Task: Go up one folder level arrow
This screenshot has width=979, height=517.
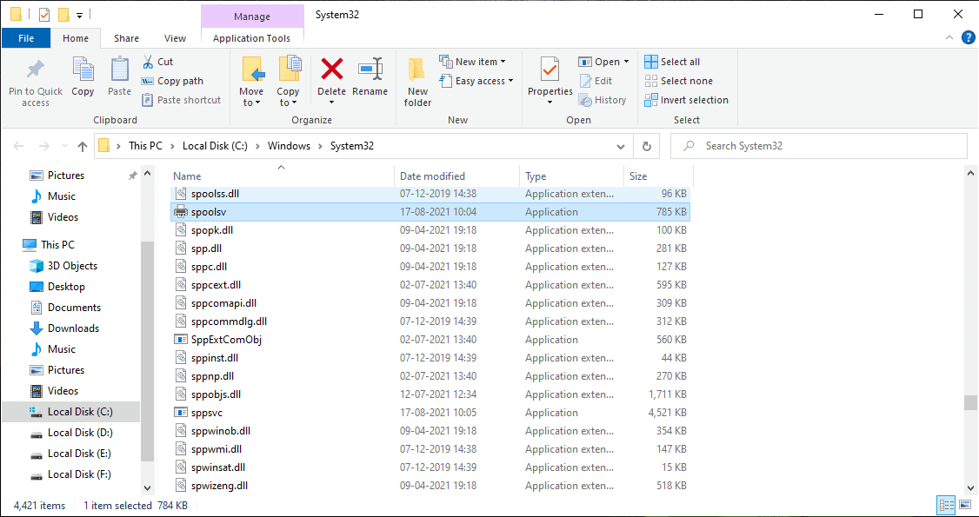Action: pos(83,146)
